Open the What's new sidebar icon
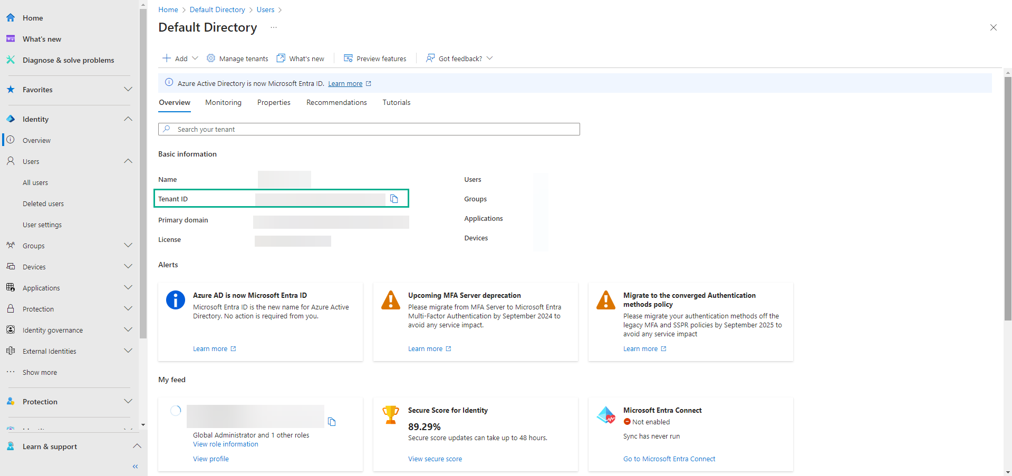 [x=11, y=39]
